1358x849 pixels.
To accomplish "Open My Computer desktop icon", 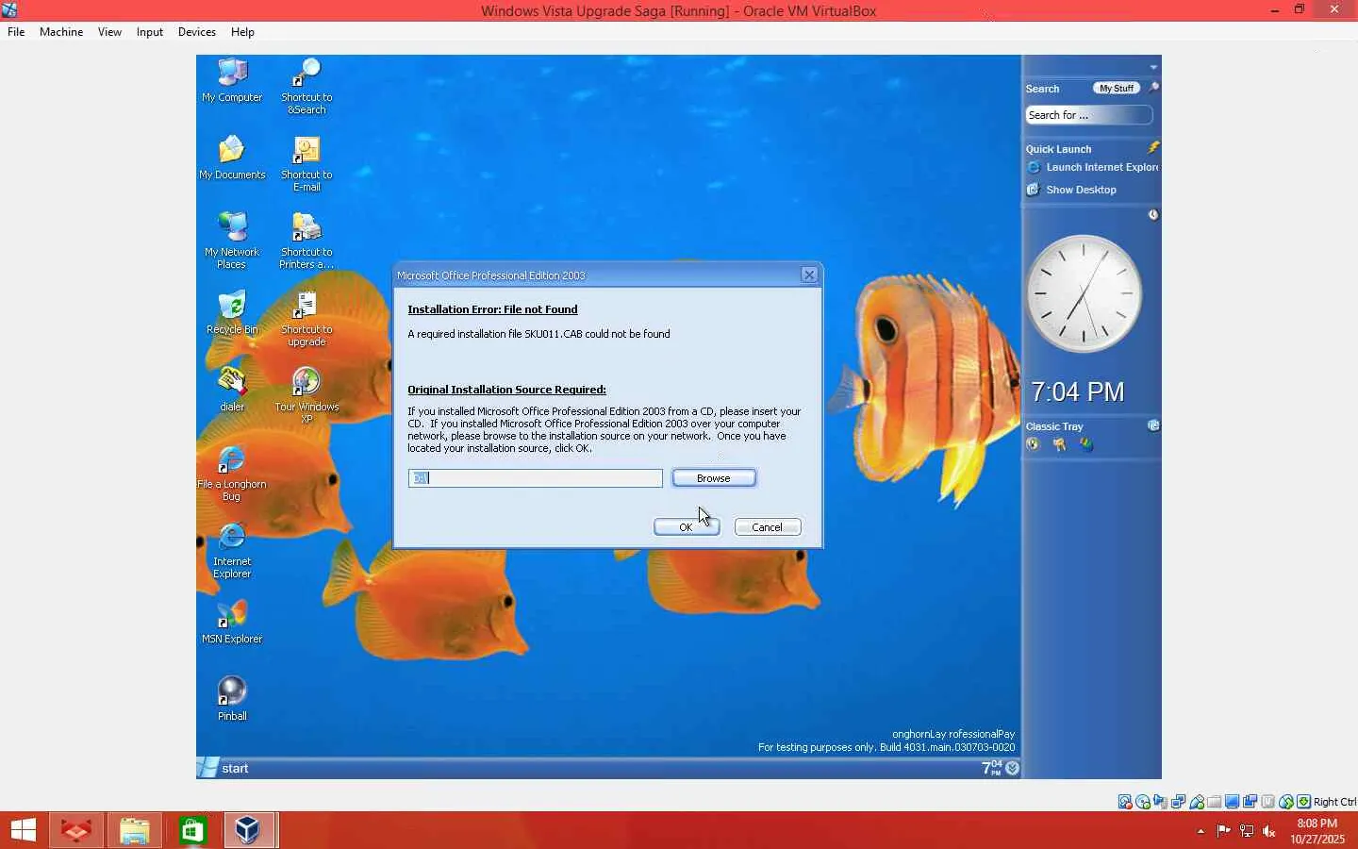I will pos(232,80).
